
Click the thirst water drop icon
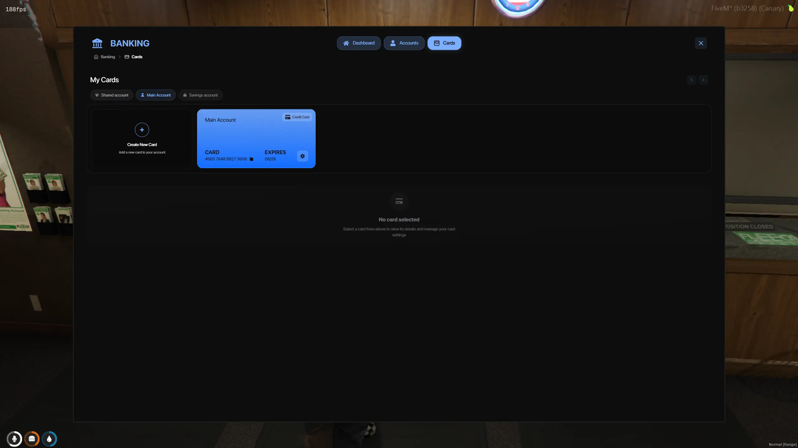tap(49, 439)
